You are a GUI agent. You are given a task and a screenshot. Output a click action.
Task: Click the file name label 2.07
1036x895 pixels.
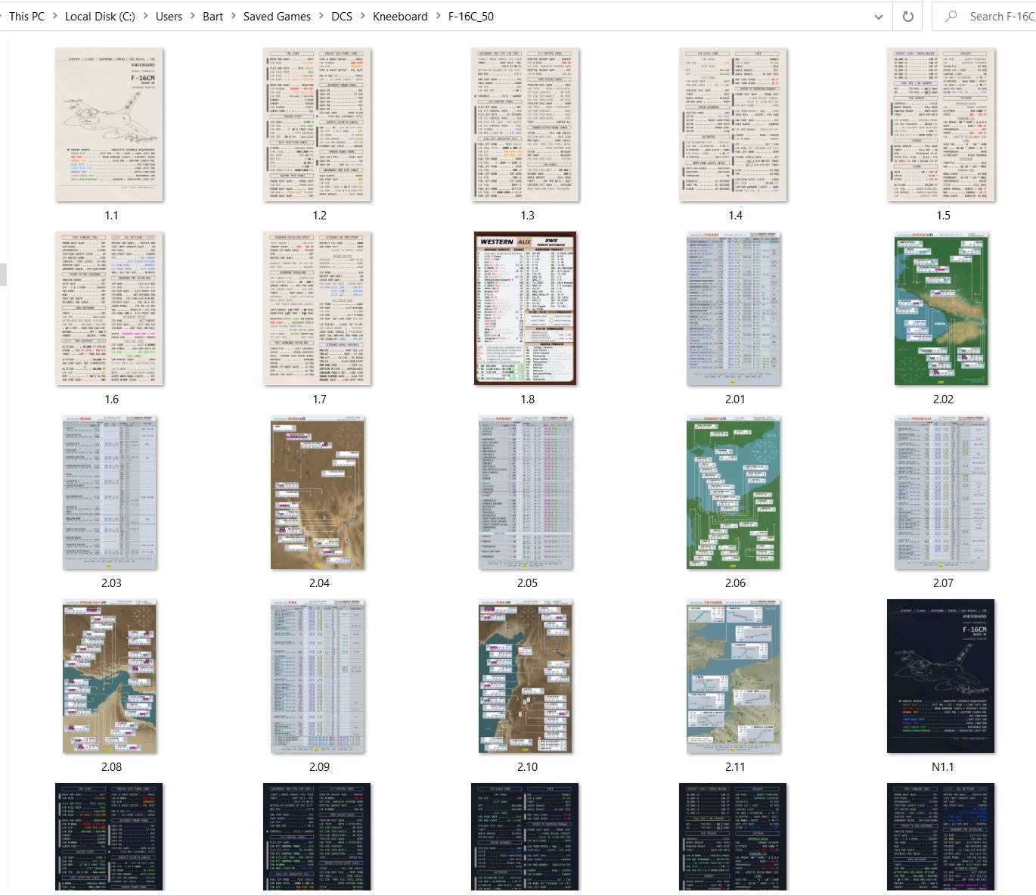point(943,583)
